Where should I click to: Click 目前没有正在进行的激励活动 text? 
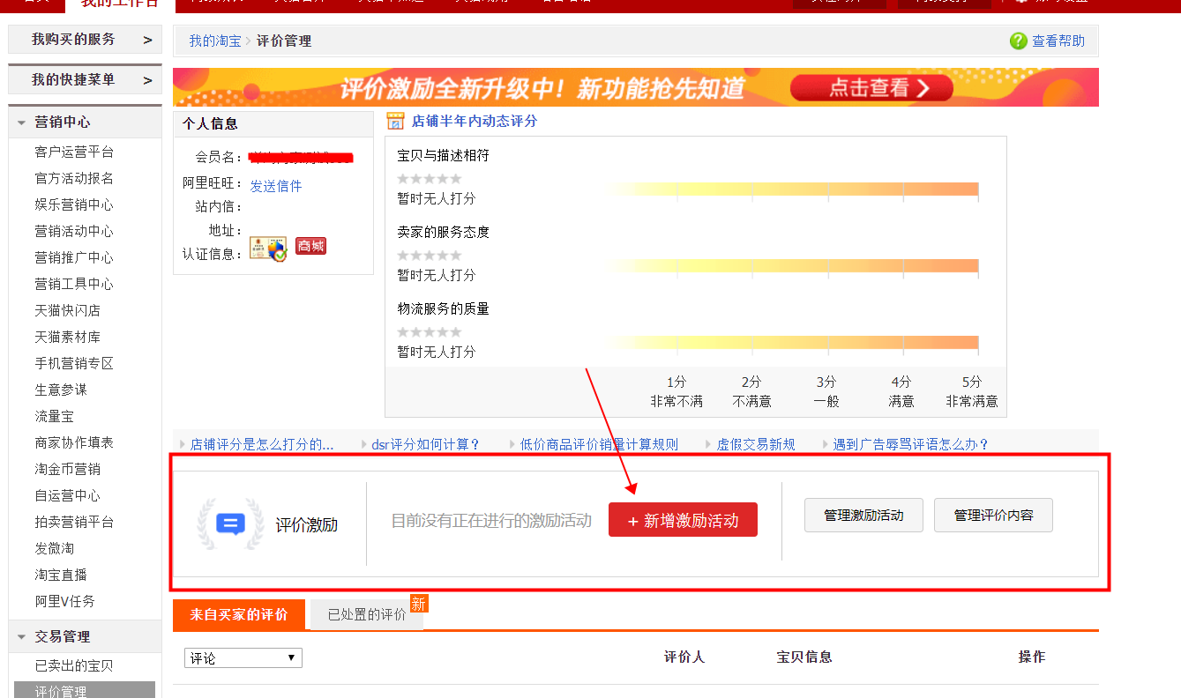[491, 521]
